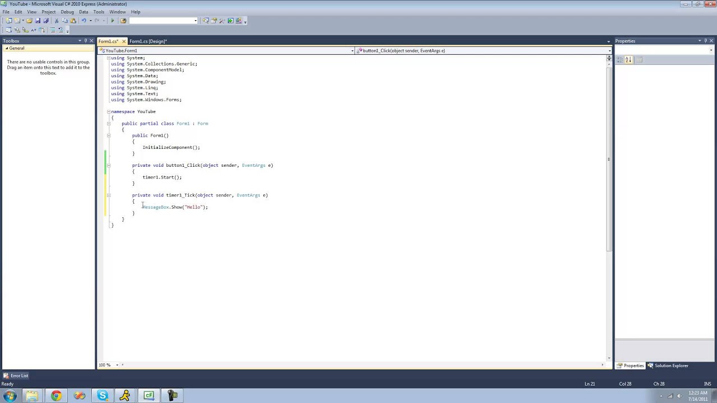Click the Cut scissors icon
The width and height of the screenshot is (717, 403).
57,21
